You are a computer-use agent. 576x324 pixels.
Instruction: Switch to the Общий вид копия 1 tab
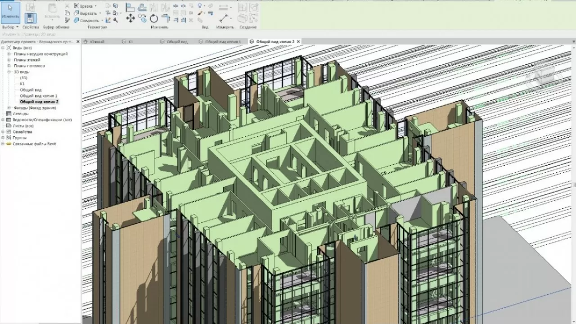pos(223,42)
